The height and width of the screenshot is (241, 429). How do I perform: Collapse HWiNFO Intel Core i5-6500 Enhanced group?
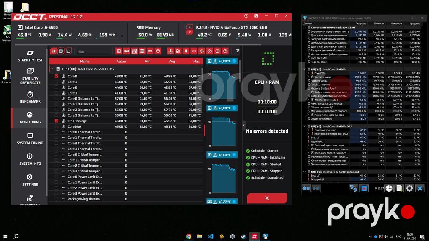tap(305, 172)
